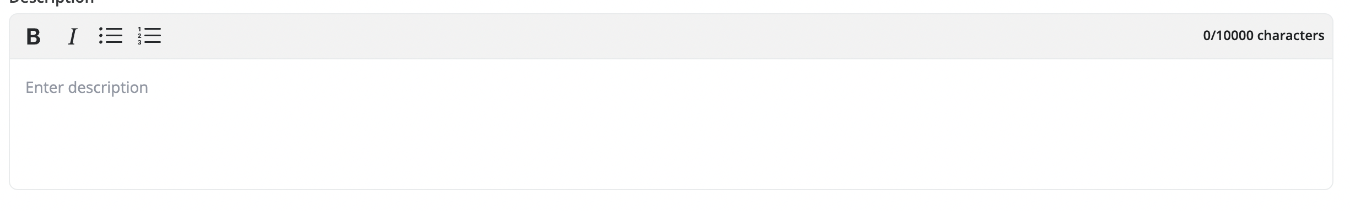Click inside the Enter description text area
Screen dimensions: 1350x211
pos(671,124)
